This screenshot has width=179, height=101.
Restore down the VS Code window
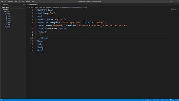[176, 1]
